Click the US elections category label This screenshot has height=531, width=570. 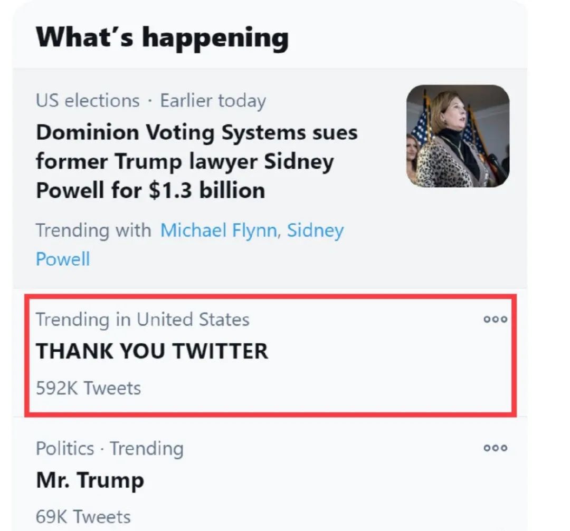click(88, 100)
